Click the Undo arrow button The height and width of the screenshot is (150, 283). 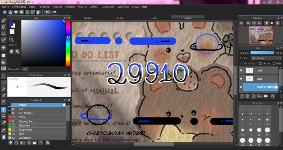(x=48, y=12)
